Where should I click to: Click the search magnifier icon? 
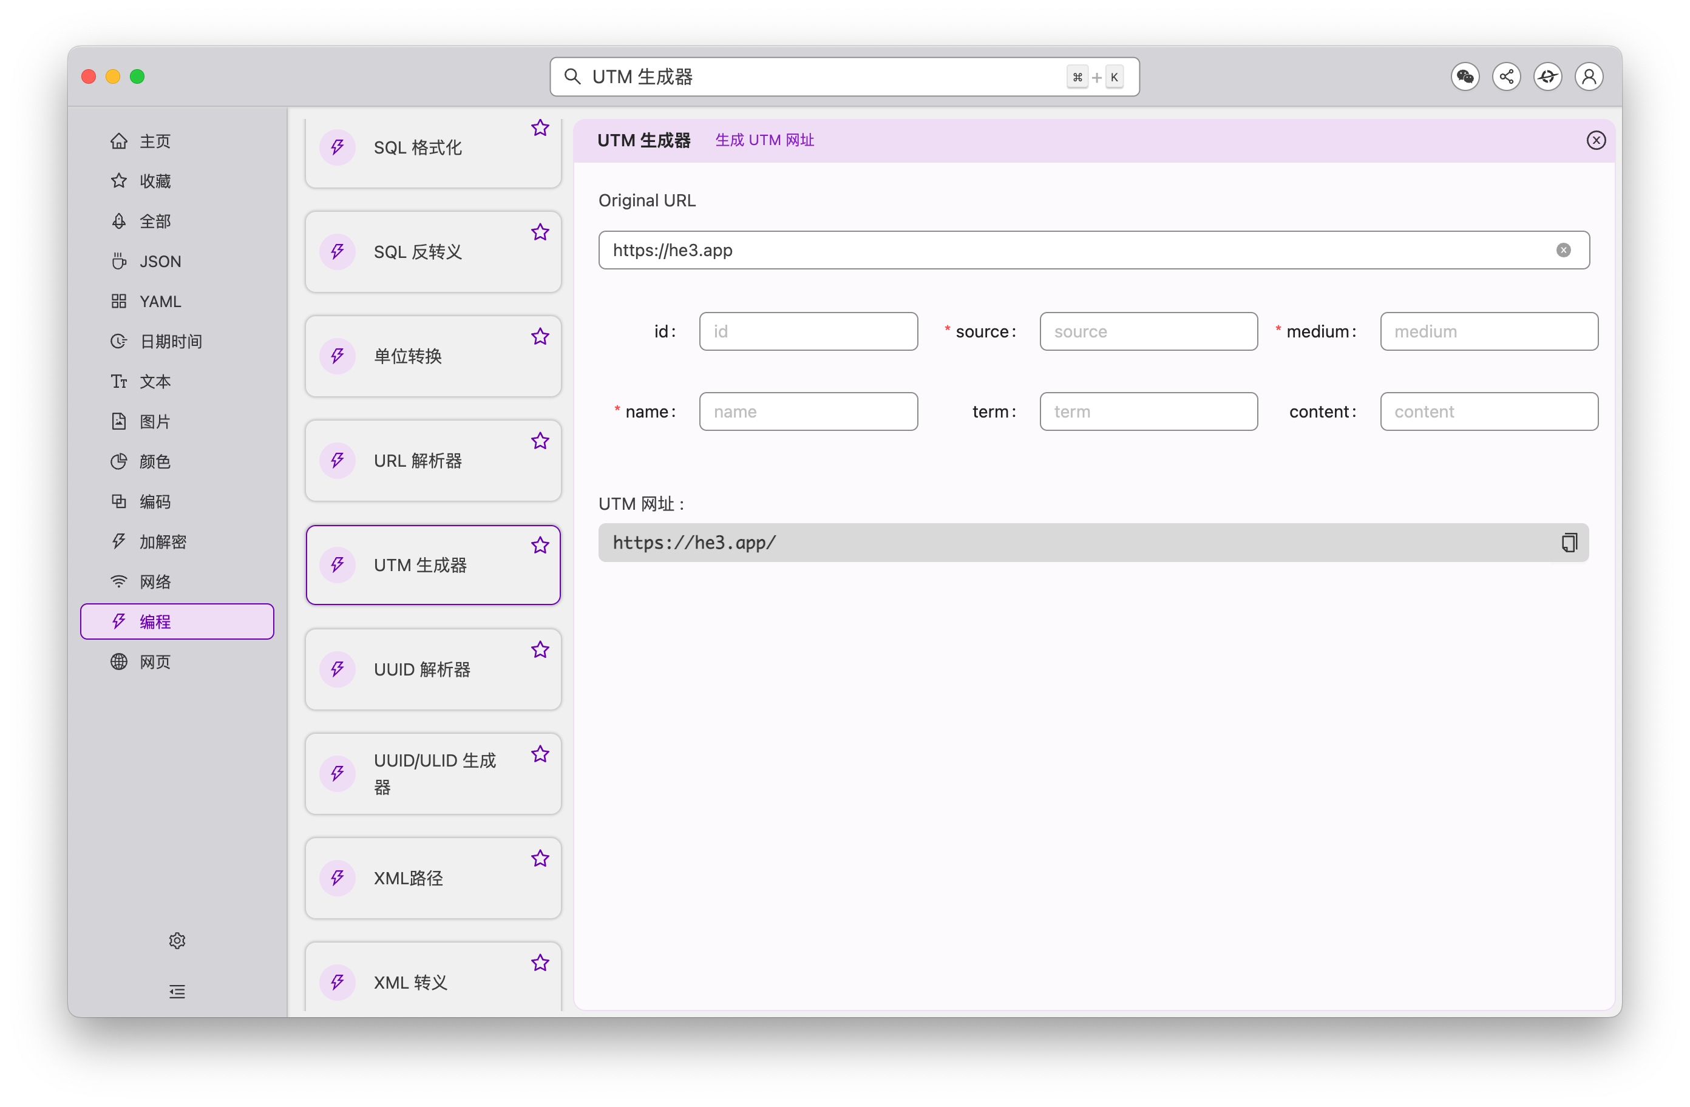(572, 76)
